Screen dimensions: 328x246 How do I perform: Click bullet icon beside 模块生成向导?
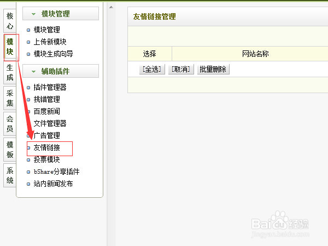pyautogui.click(x=28, y=54)
